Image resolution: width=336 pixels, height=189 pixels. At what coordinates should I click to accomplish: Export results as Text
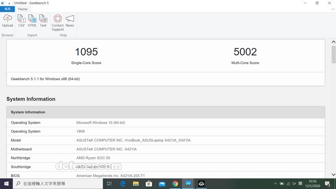pos(43,21)
